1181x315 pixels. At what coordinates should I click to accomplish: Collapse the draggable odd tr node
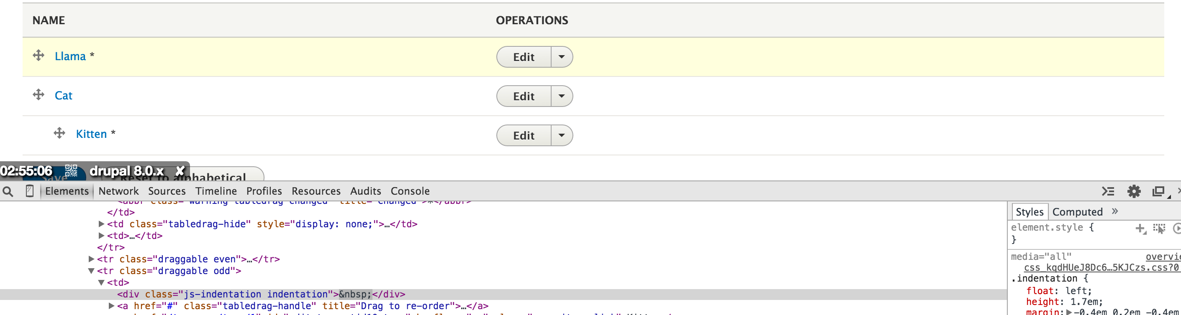(x=91, y=271)
